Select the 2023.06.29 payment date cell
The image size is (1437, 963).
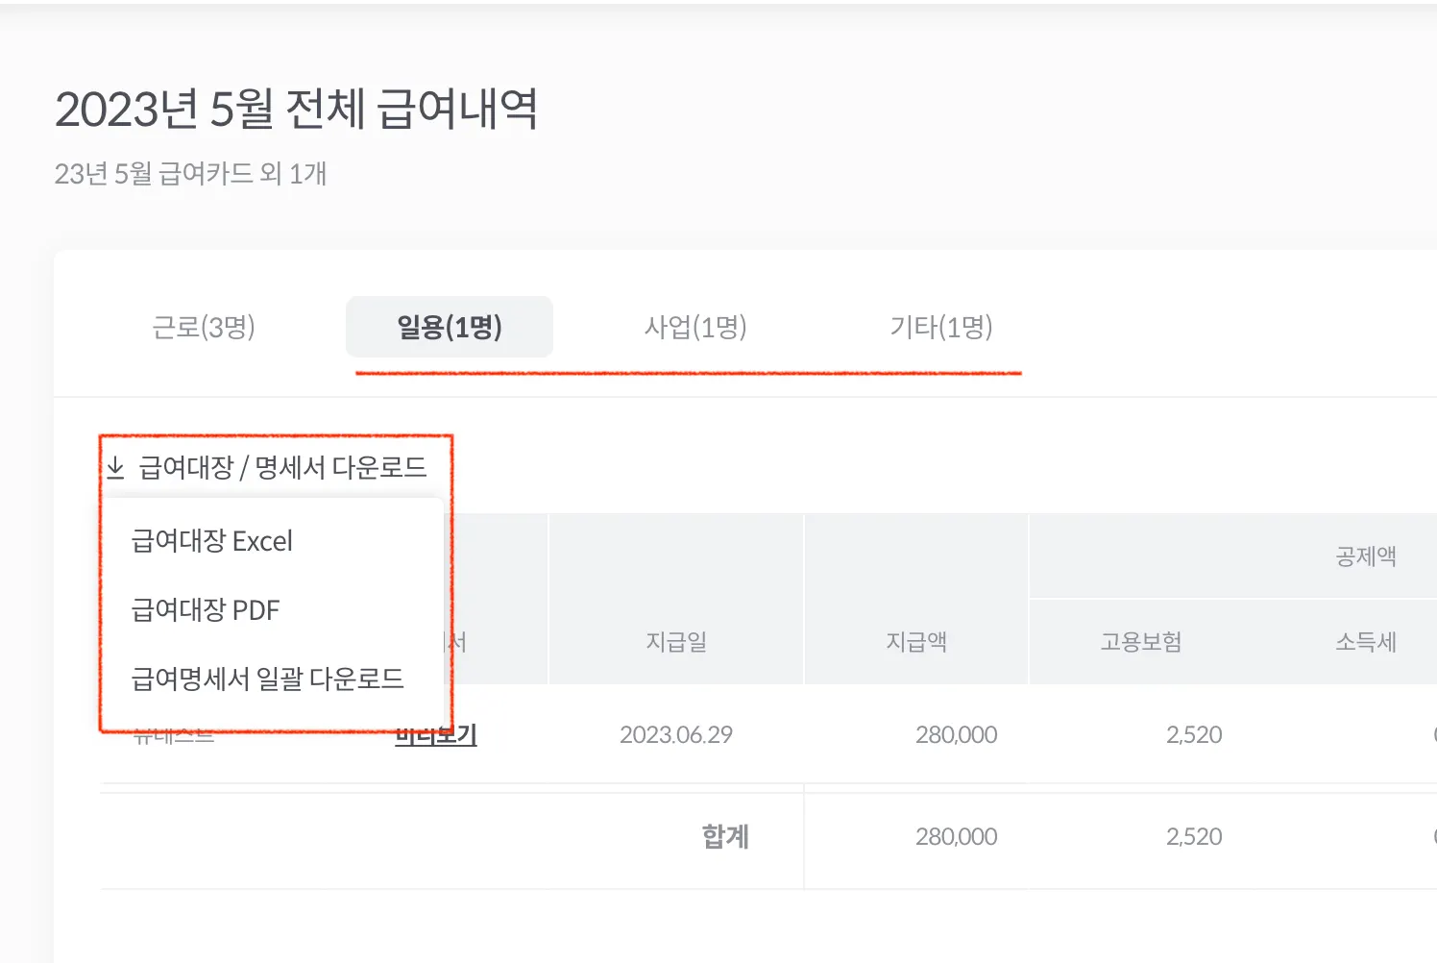[676, 735]
